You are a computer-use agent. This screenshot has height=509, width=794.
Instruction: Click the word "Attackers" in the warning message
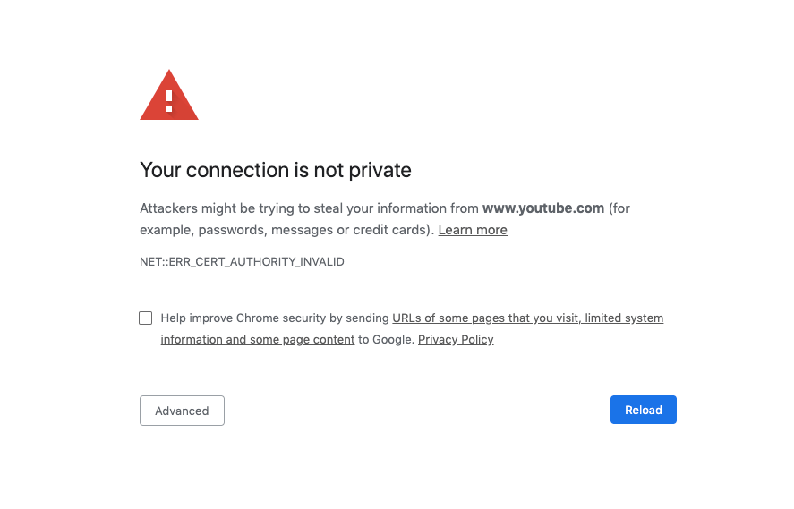point(170,208)
